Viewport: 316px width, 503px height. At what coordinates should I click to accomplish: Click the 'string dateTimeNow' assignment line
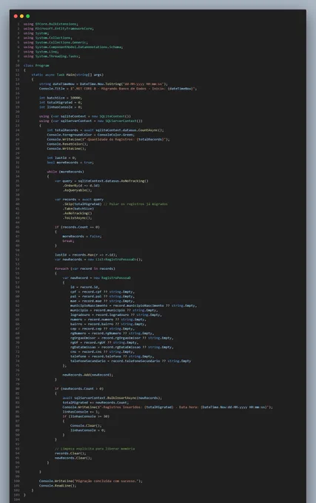(104, 84)
